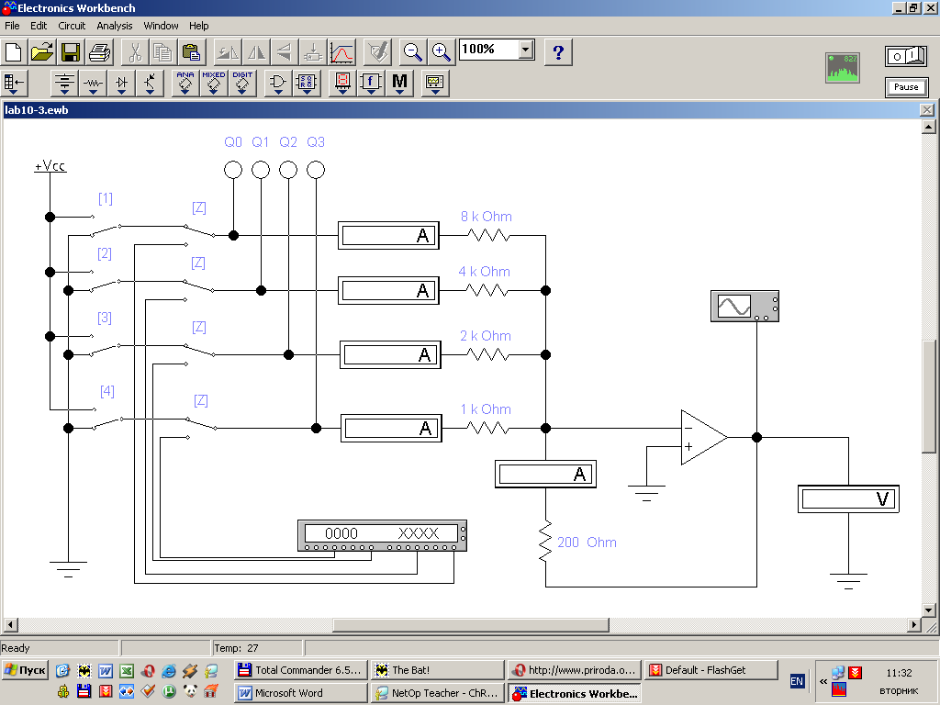940x705 pixels.
Task: Open the Transistors parts bin
Action: tap(150, 83)
